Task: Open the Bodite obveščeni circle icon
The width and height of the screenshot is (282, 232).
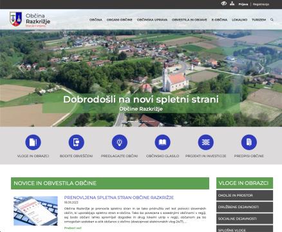Action: pyautogui.click(x=76, y=142)
